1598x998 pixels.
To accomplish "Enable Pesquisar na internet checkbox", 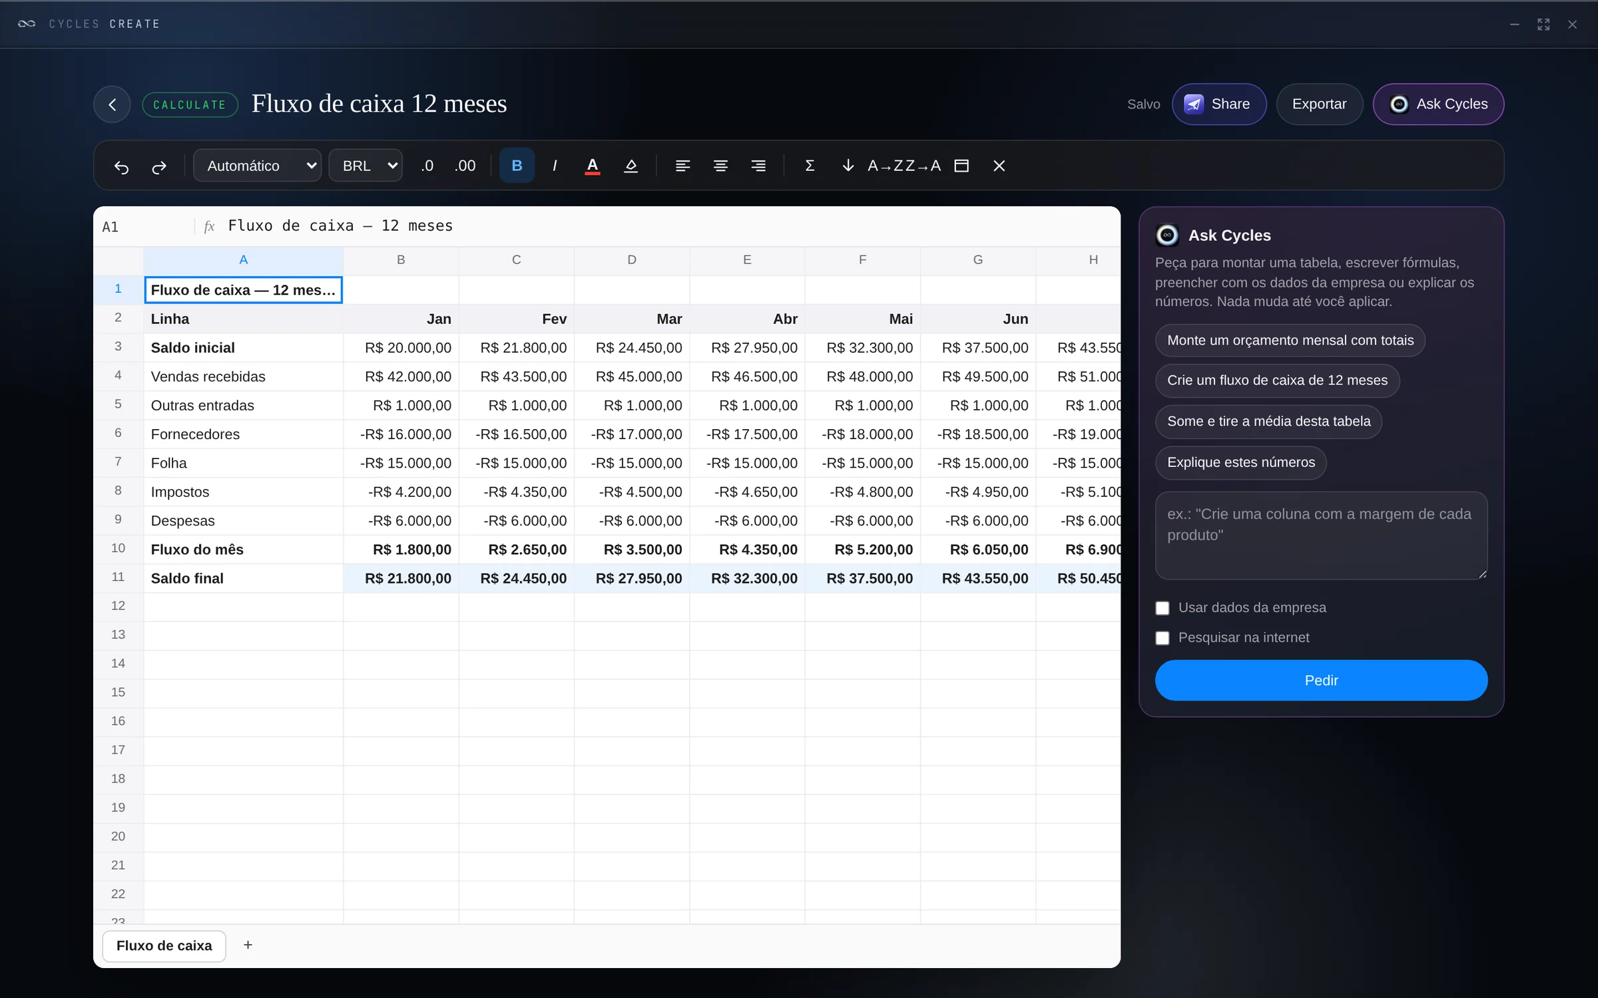I will [1163, 638].
